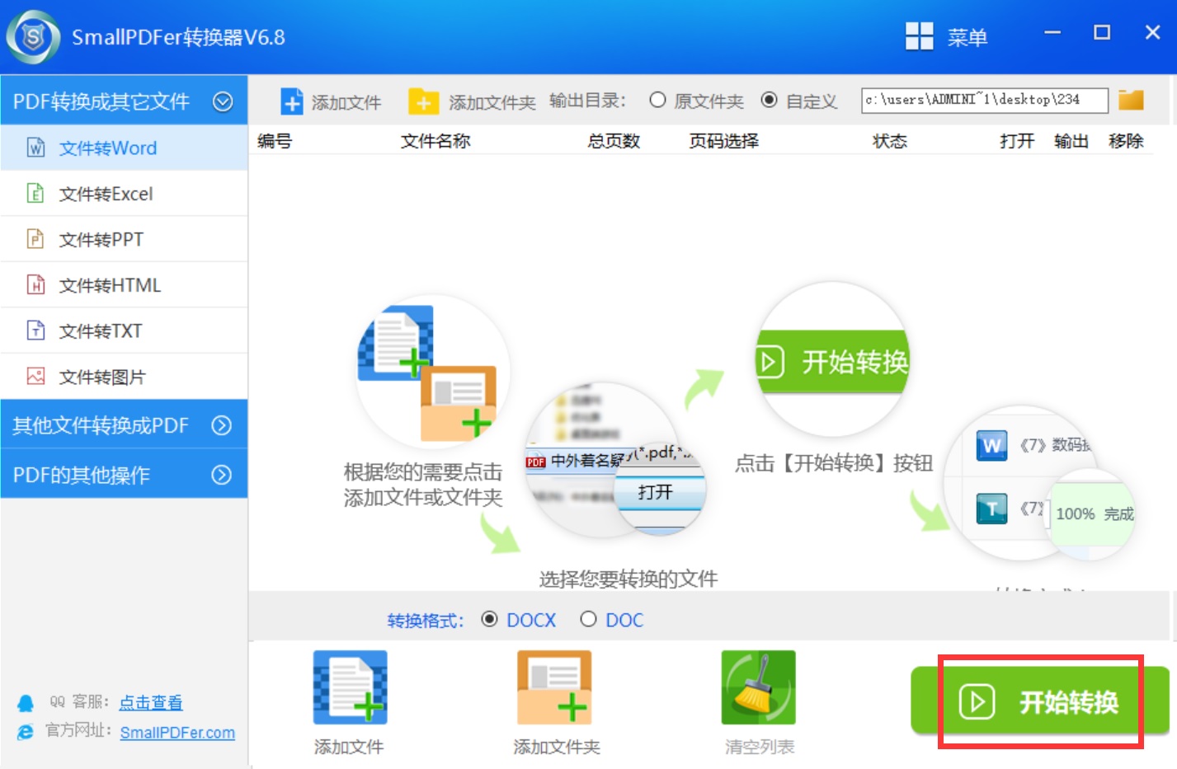
Task: Select 文件转Excel in the sidebar
Action: pos(124,194)
